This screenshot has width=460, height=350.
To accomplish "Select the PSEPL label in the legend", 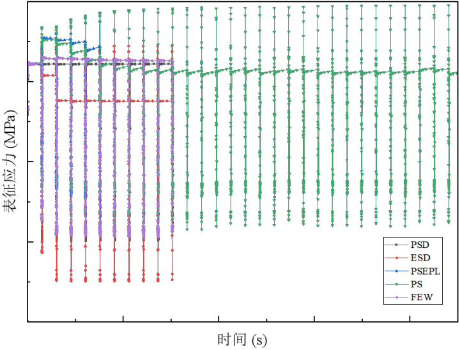I will (425, 271).
